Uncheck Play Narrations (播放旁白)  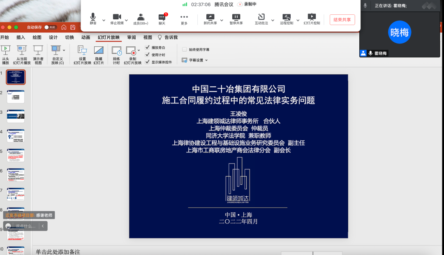147,47
